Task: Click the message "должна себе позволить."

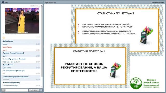Action: (x=11, y=86)
